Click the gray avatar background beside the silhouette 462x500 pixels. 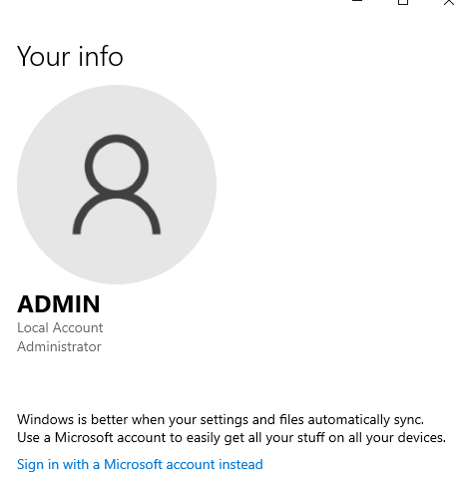(x=187, y=185)
